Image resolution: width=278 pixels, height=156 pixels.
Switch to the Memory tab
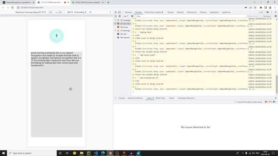tap(203, 12)
